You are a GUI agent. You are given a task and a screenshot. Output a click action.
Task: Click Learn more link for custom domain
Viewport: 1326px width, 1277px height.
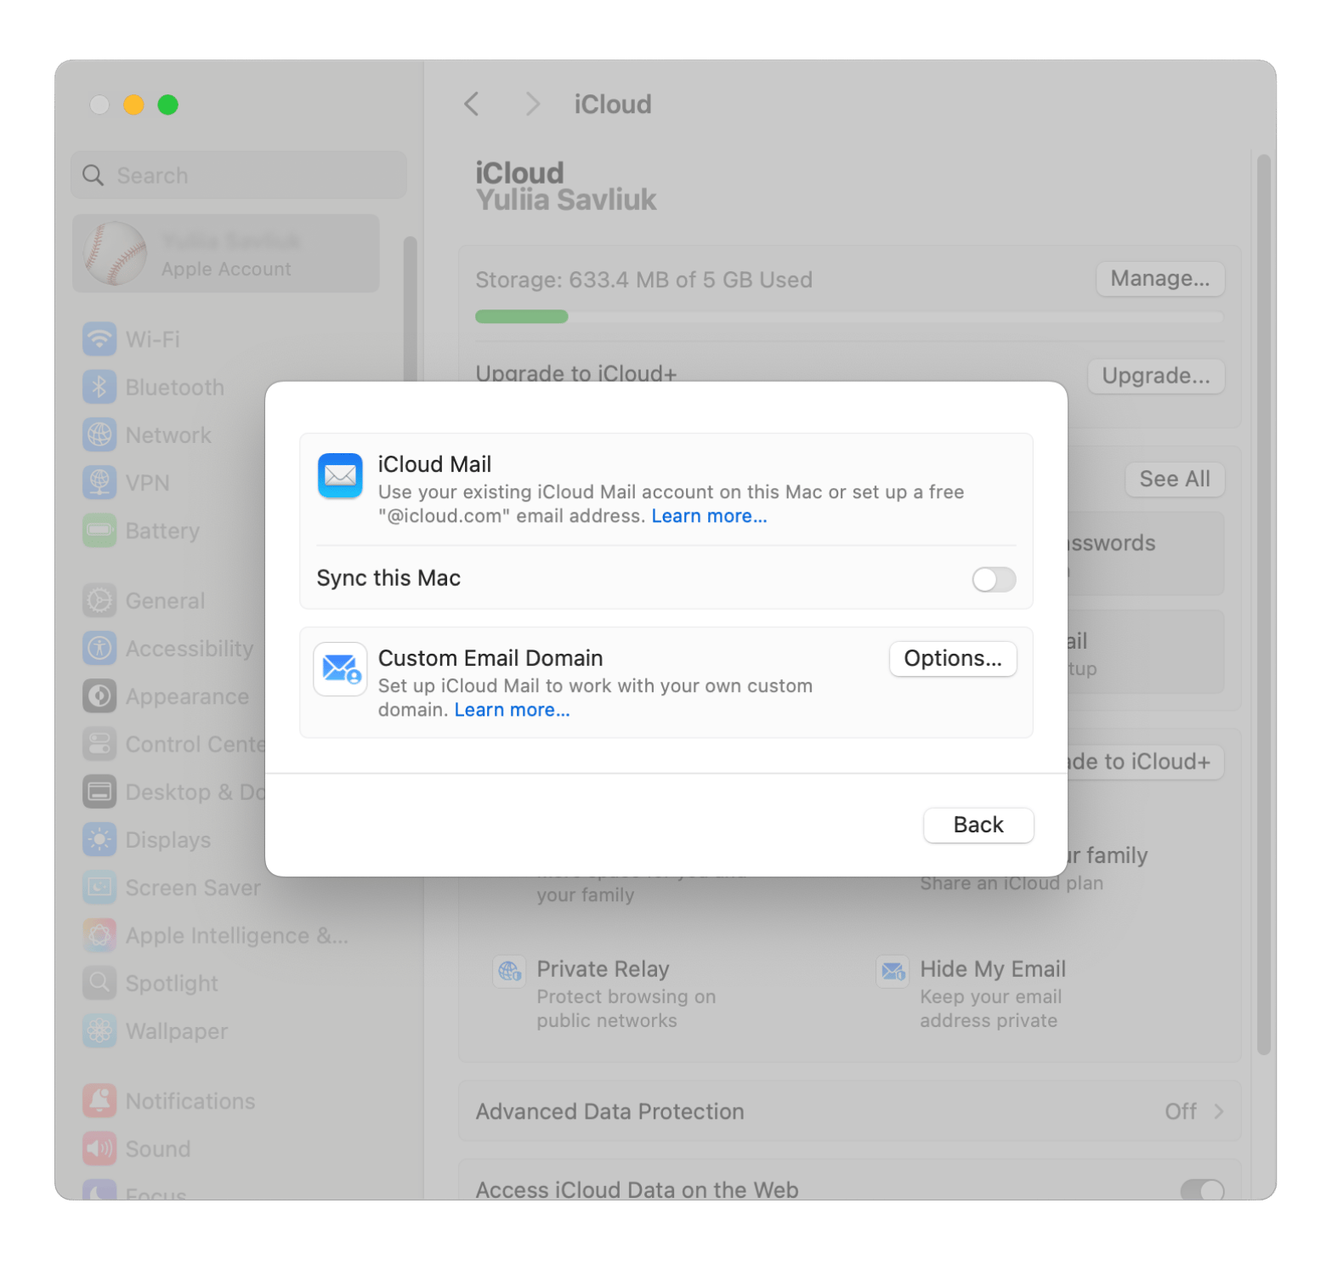pyautogui.click(x=512, y=710)
